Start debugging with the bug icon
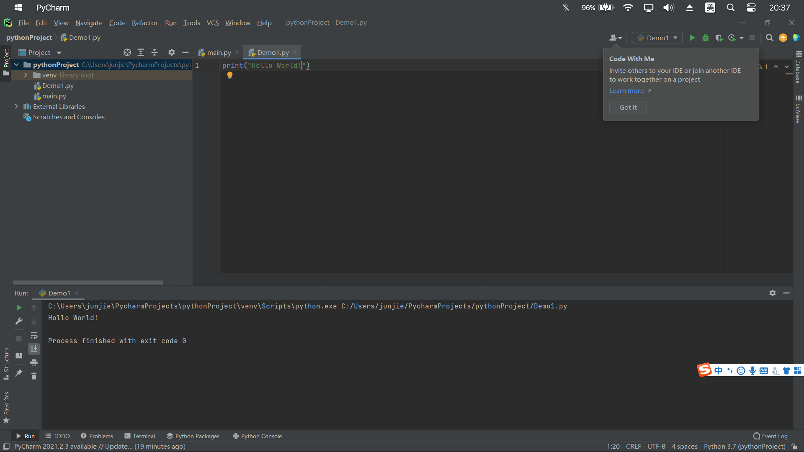Screen dimensions: 804x452 [x=706, y=38]
